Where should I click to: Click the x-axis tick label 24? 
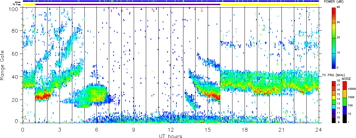pyautogui.click(x=319, y=130)
